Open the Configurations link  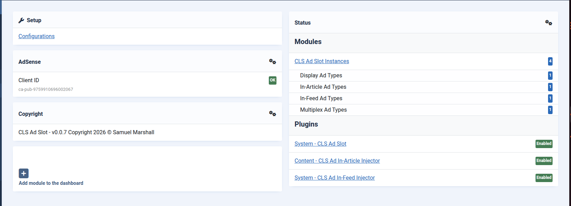click(x=37, y=36)
